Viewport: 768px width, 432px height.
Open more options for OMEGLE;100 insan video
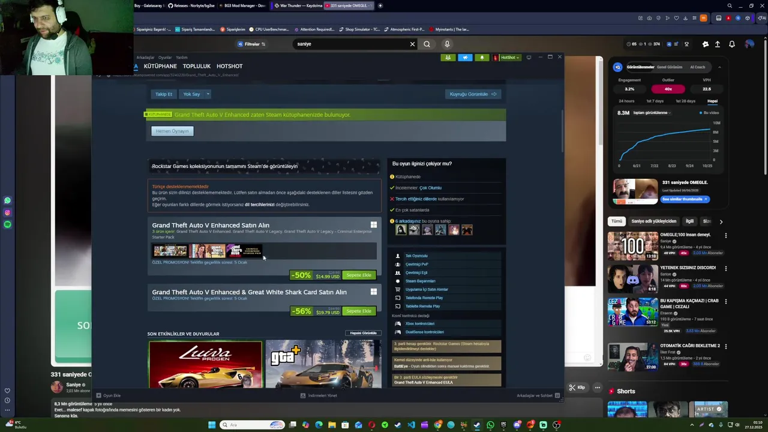(x=725, y=236)
